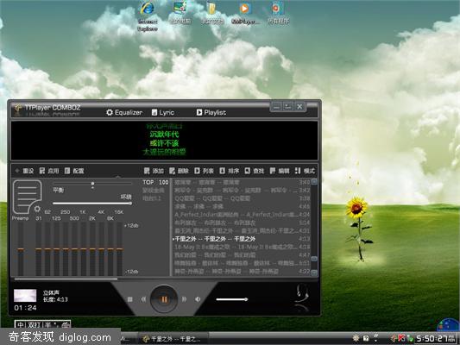
Task: Click the elapsed time 01:24 display
Action: (x=25, y=308)
